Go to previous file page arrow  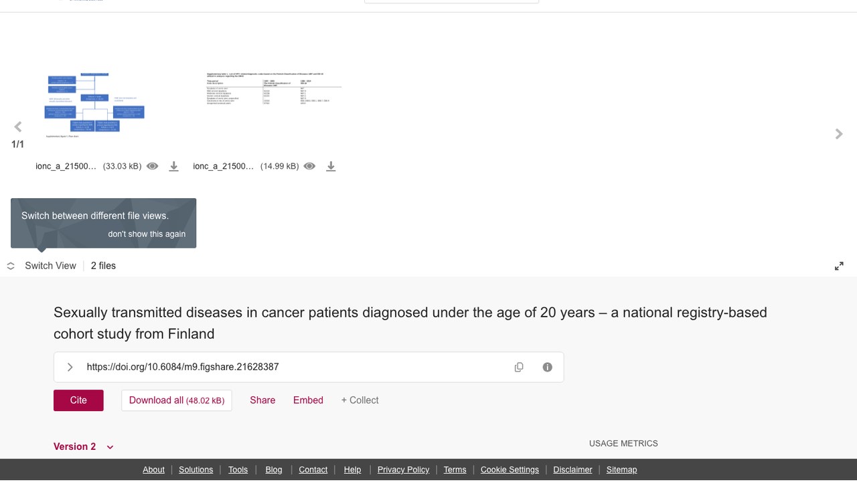pyautogui.click(x=18, y=127)
